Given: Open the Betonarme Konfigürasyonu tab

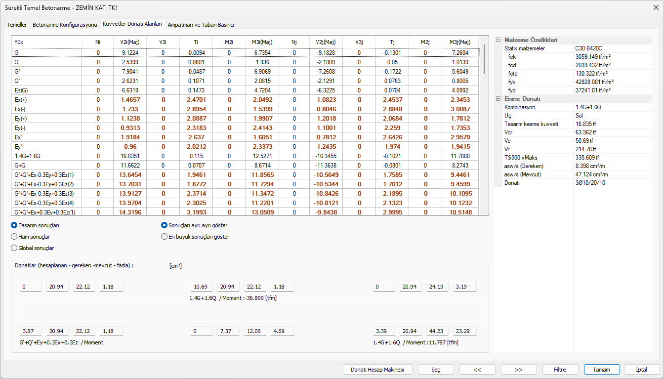Looking at the screenshot, I should (x=65, y=25).
